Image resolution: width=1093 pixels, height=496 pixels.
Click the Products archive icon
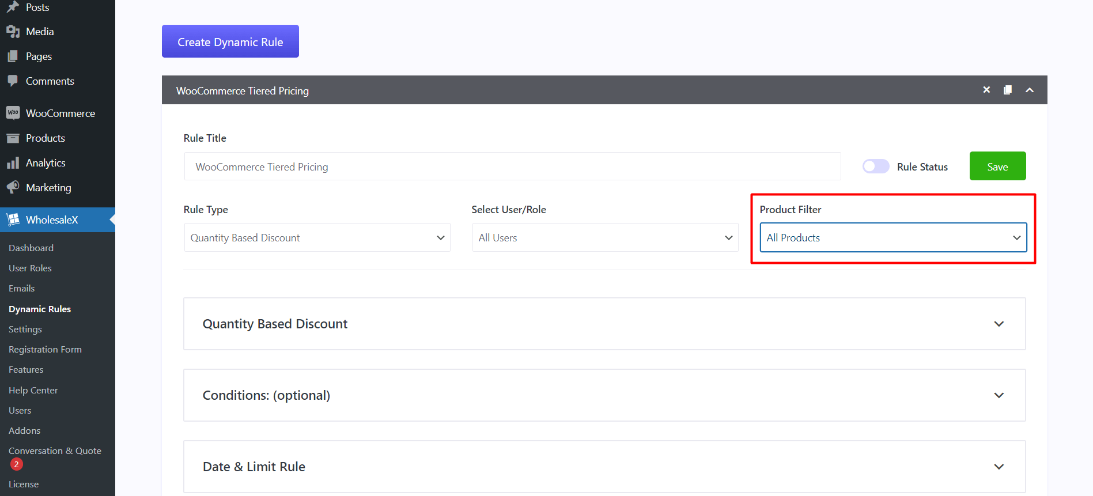(x=13, y=138)
